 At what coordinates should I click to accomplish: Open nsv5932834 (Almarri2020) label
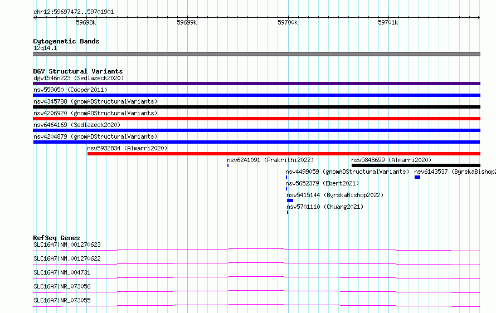[x=127, y=148]
